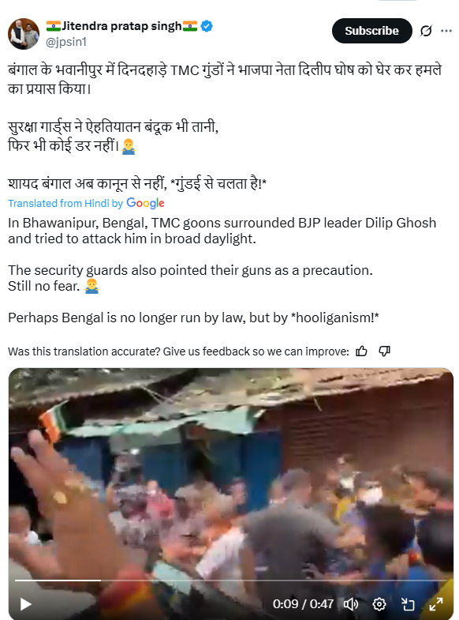Click the video frame showing the crowd
This screenshot has height=620, width=459.
[x=231, y=475]
